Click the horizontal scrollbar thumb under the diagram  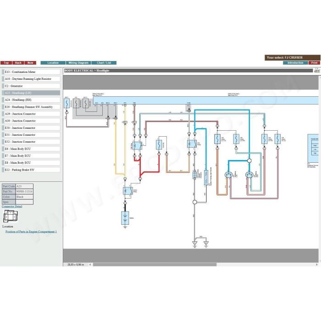pyautogui.click(x=155, y=265)
